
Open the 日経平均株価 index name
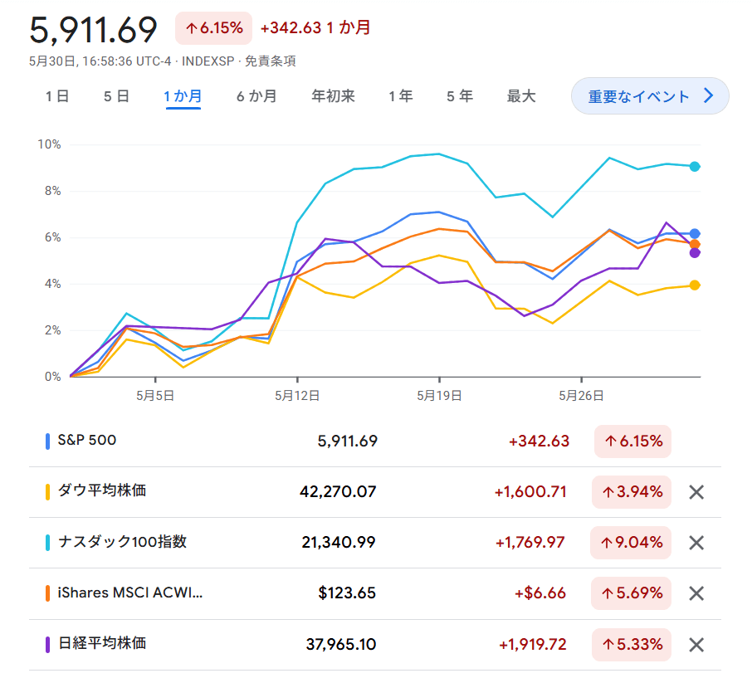[x=102, y=643]
